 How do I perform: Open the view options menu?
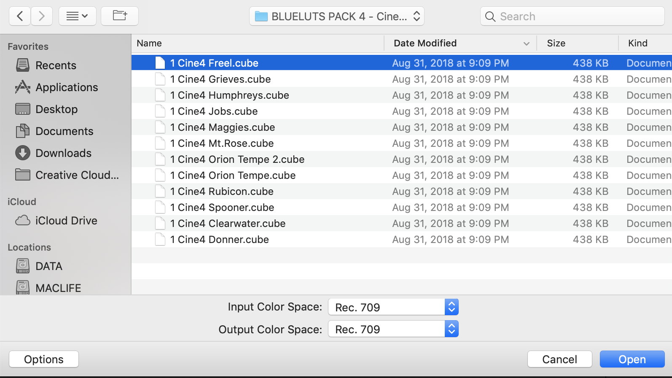click(x=77, y=16)
